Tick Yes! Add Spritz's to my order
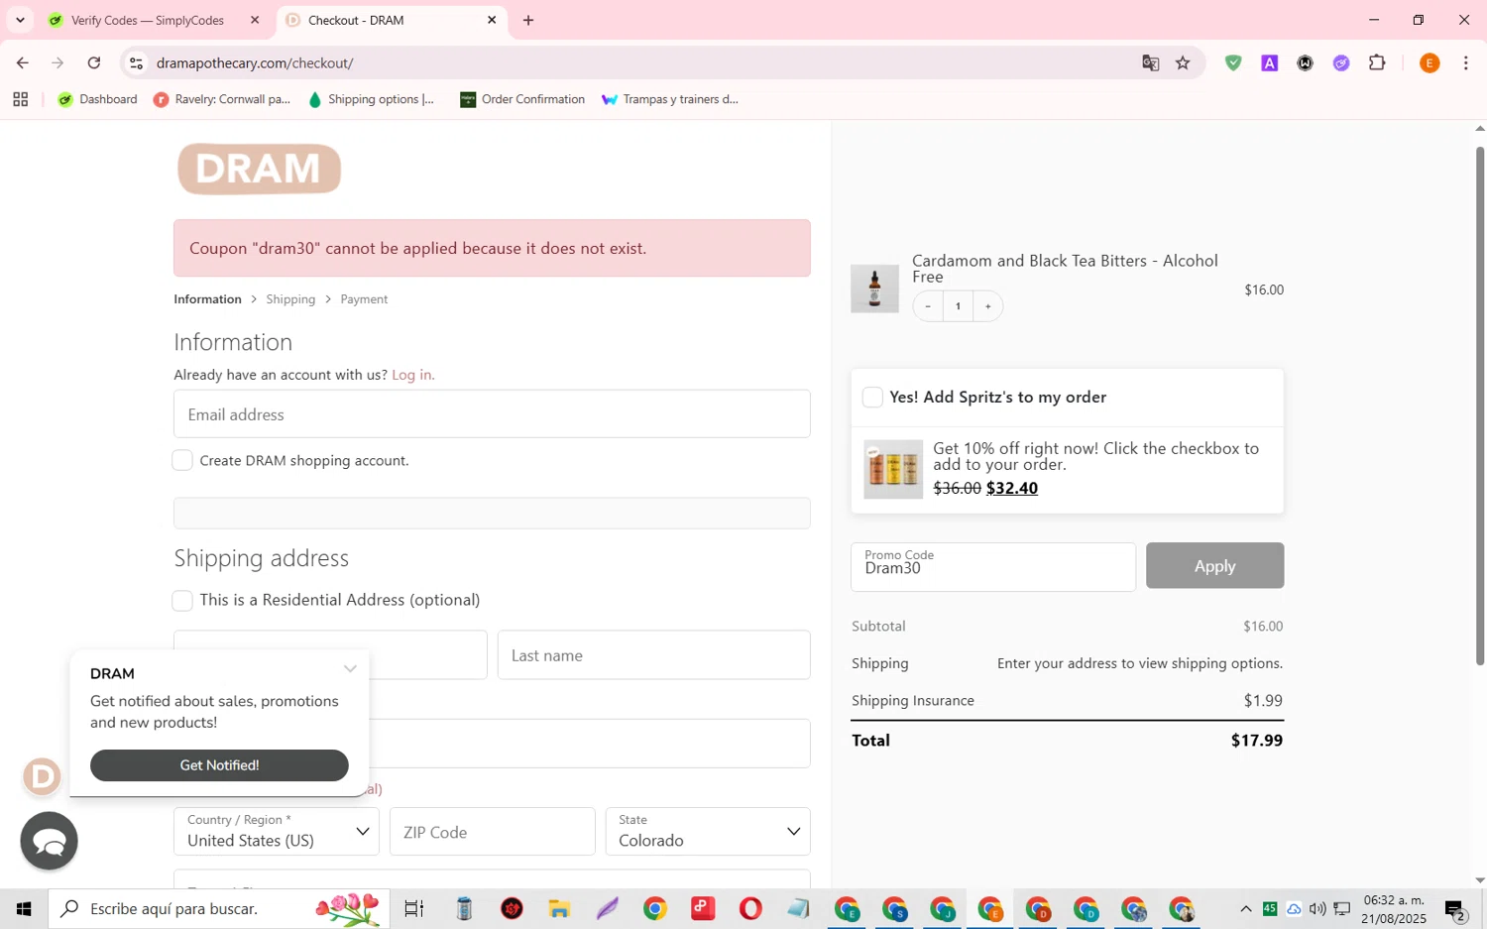Viewport: 1487px width, 929px height. pos(872,397)
